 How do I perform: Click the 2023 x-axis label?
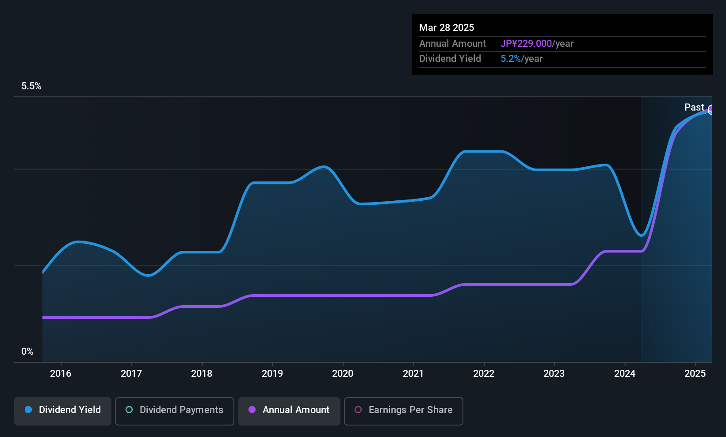(x=554, y=373)
